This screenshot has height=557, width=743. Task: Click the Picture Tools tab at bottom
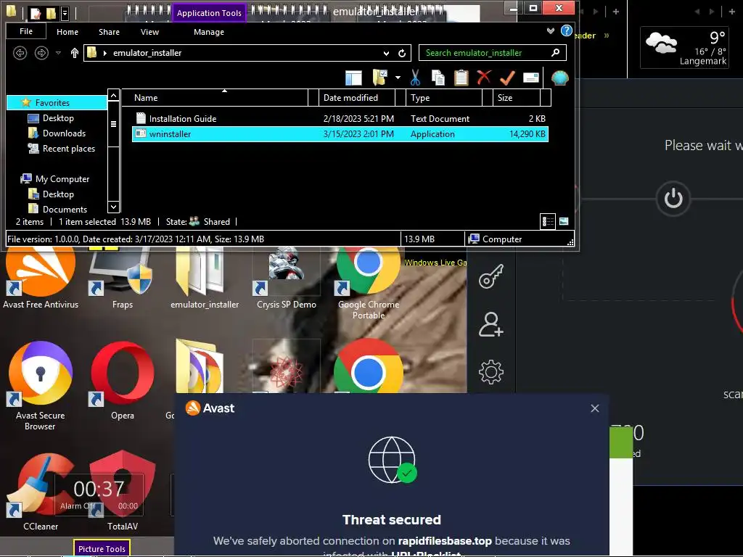(x=102, y=548)
